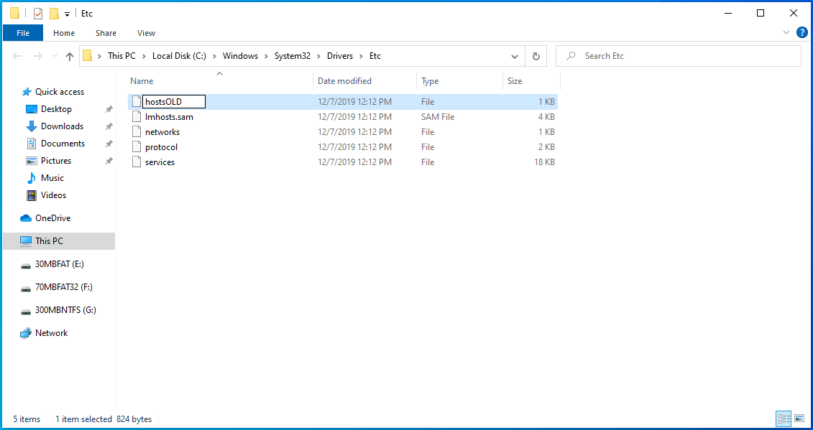This screenshot has height=430, width=813.
Task: Open the address bar history dropdown
Action: [x=515, y=56]
